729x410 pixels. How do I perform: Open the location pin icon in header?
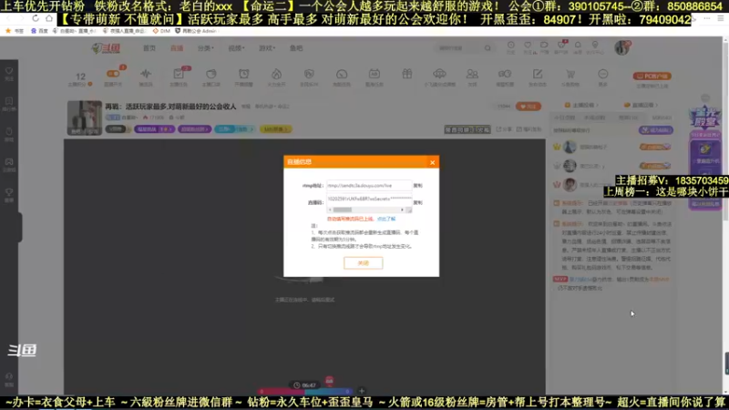[595, 46]
